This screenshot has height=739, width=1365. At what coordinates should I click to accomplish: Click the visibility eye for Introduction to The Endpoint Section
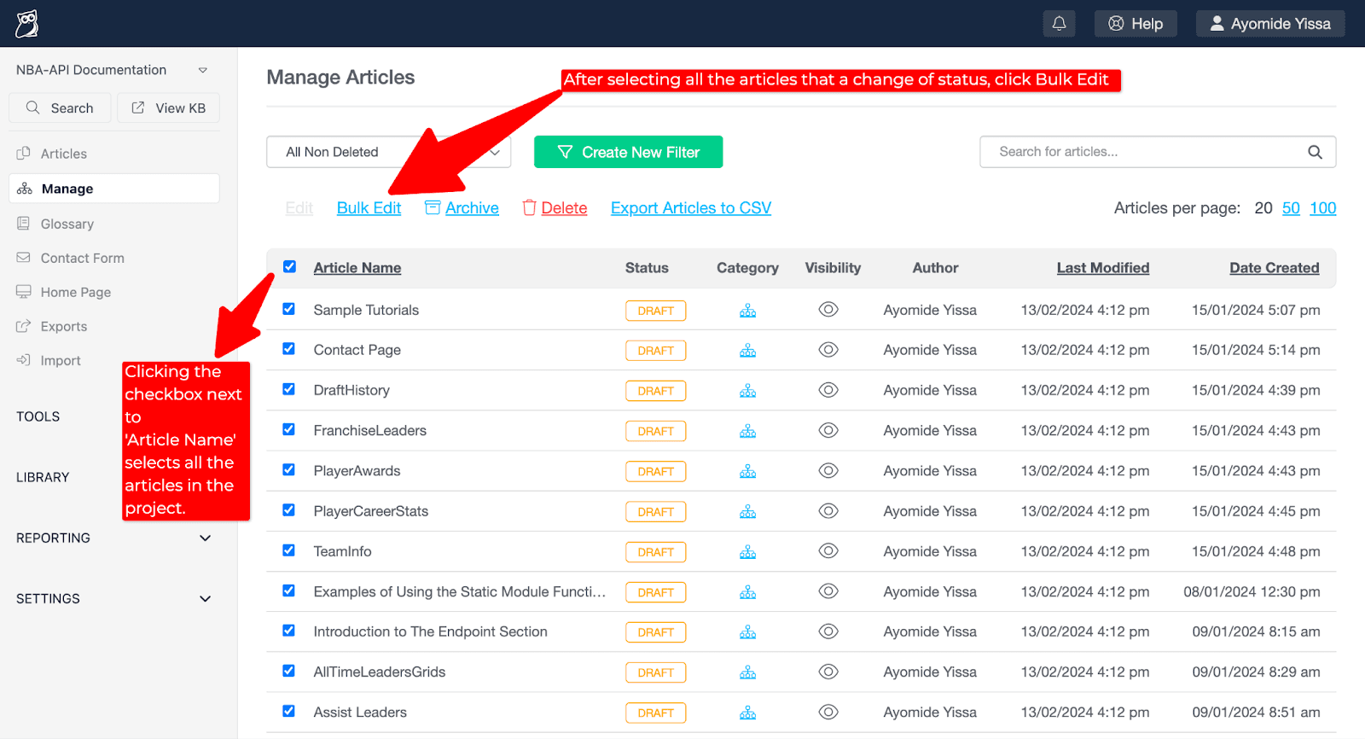tap(828, 631)
